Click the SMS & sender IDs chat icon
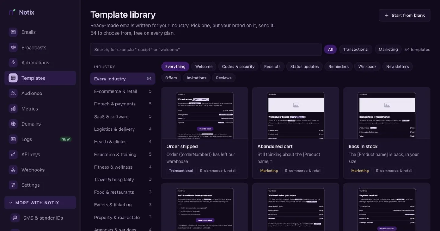440x231 pixels. point(15,218)
